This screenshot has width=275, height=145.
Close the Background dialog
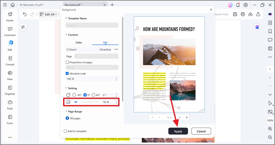point(211,10)
